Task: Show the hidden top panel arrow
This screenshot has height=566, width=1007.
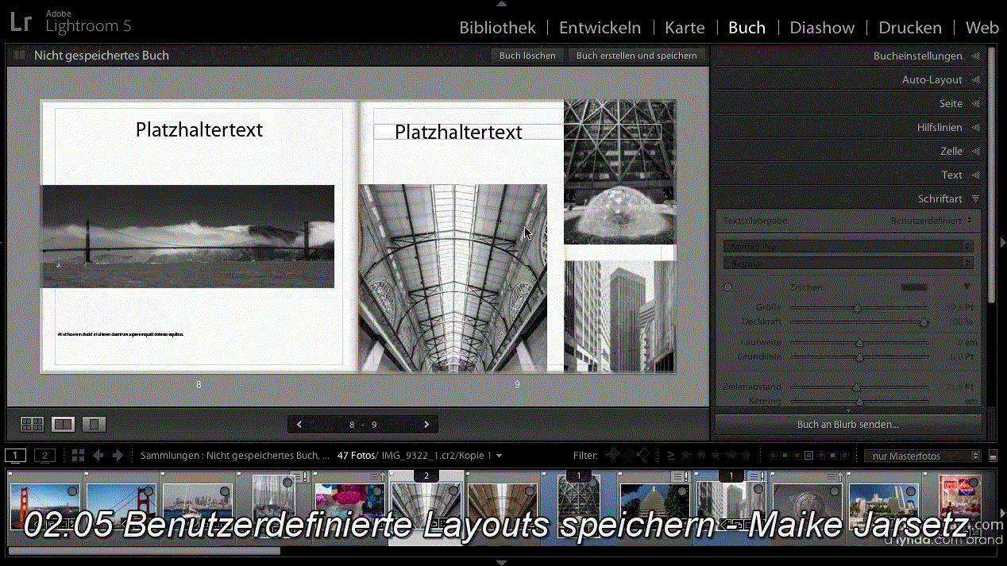Action: coord(501,3)
